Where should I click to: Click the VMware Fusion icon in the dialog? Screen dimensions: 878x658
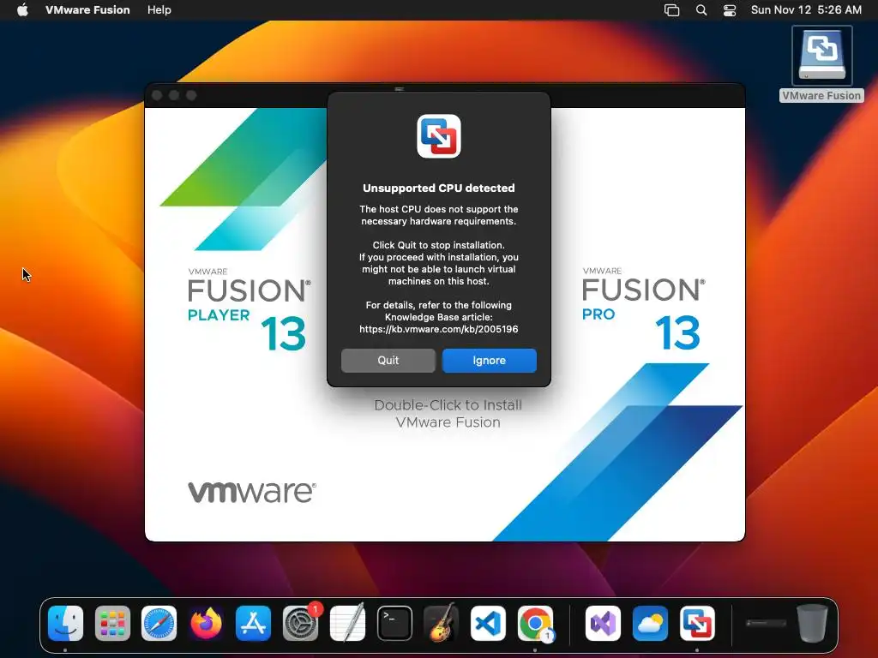point(439,136)
